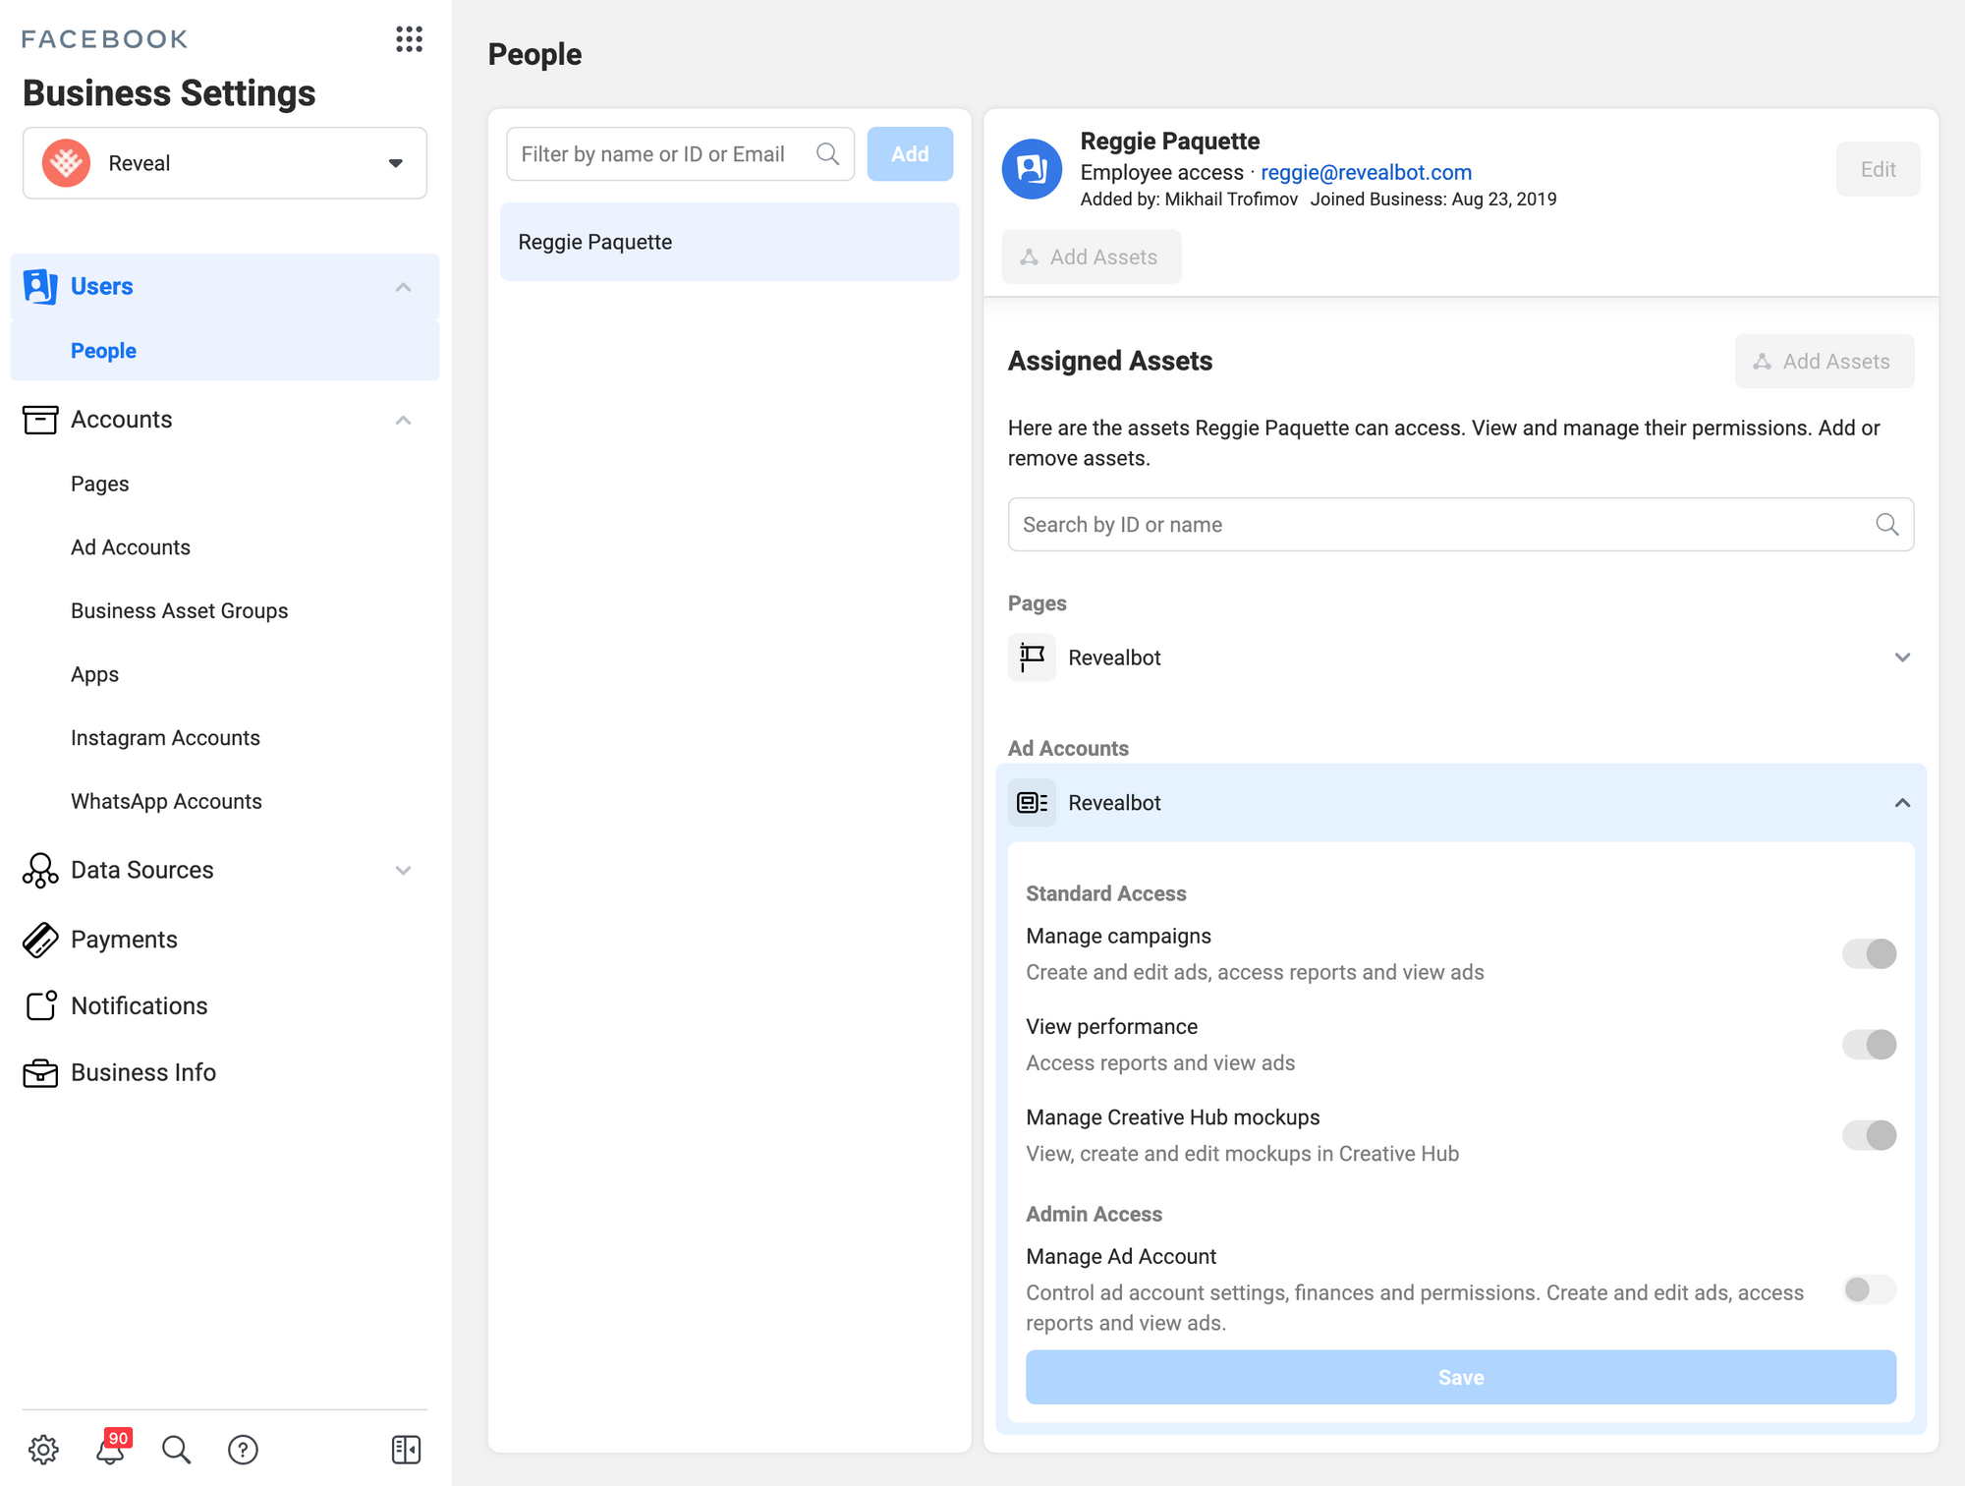Click Add Assets under Reggie's profile

coord(1091,257)
